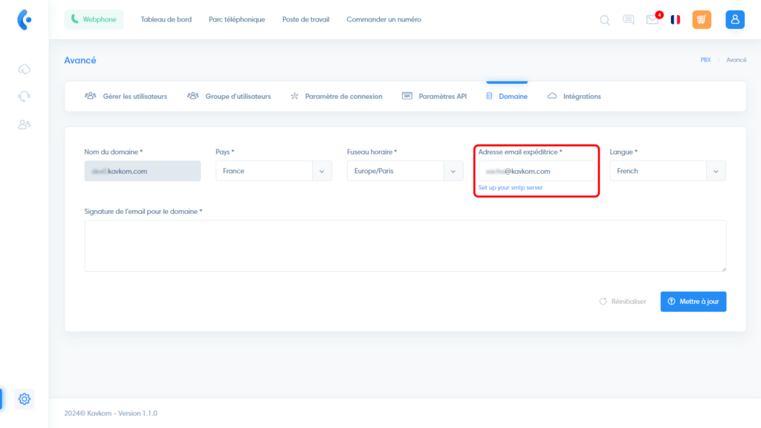Image resolution: width=761 pixels, height=428 pixels.
Task: Open the chat messages icon
Action: (x=628, y=20)
